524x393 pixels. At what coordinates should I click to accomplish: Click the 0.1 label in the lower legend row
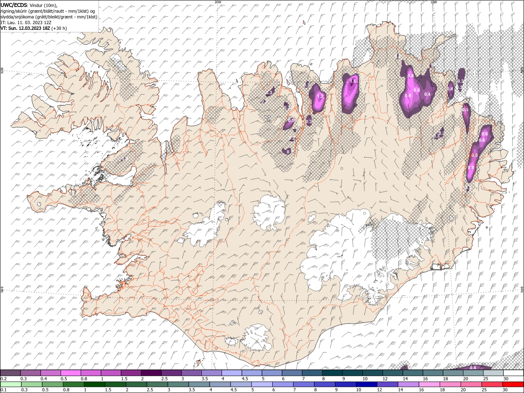tap(3, 390)
